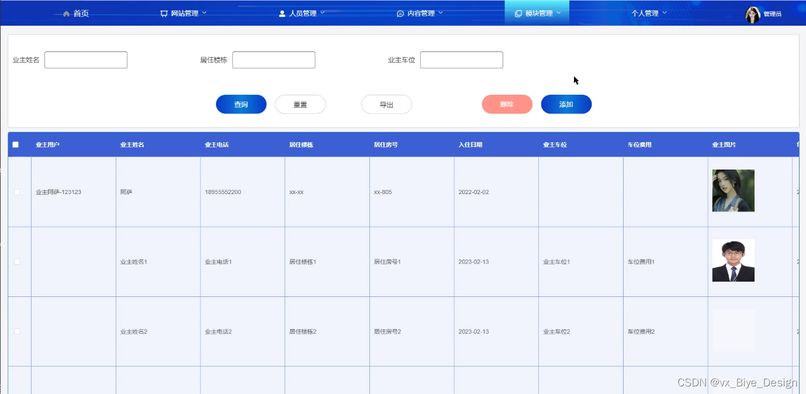806x394 pixels.
Task: Focus the 业主姓名 search input
Action: (86, 60)
